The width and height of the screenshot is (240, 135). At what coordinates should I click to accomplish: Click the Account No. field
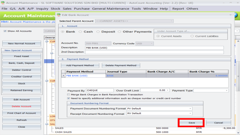(x=98, y=43)
